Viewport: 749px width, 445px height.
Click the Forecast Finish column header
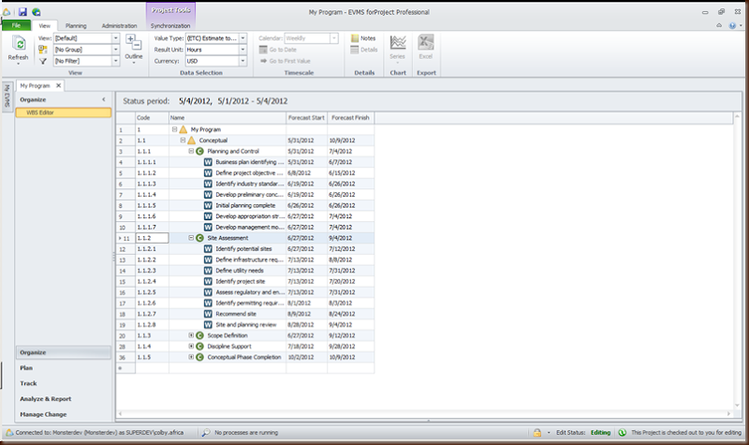click(x=349, y=117)
